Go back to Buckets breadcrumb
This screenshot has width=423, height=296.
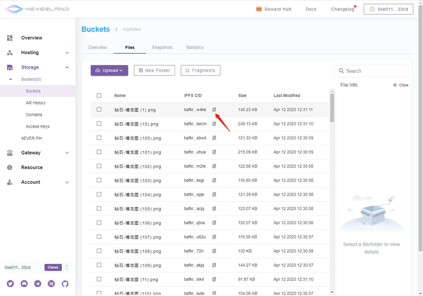(95, 29)
